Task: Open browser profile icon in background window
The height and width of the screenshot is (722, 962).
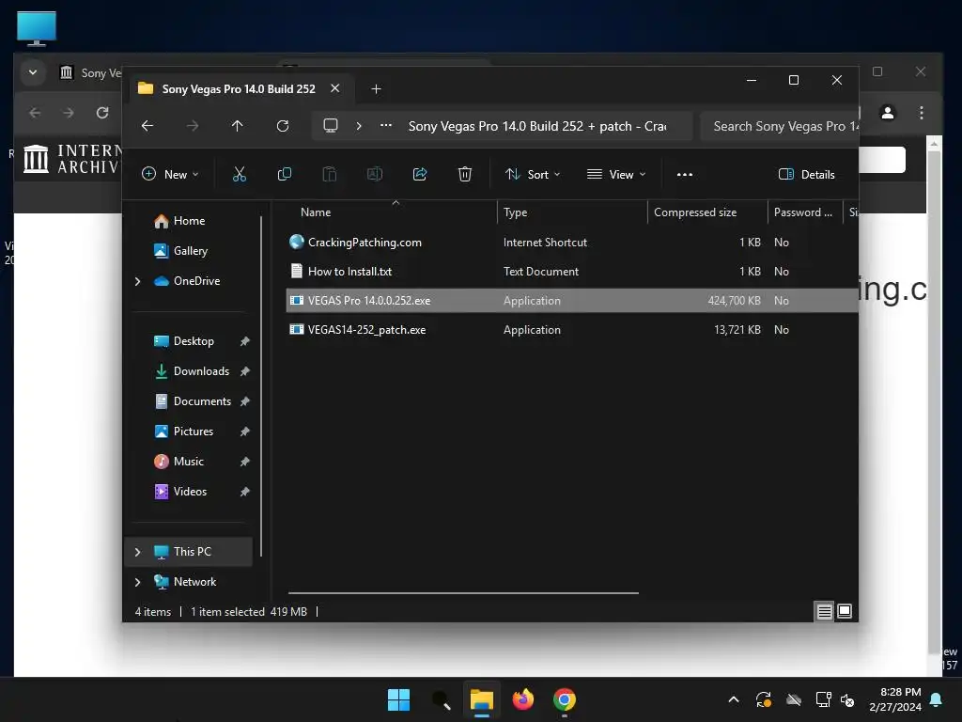Action: (888, 113)
